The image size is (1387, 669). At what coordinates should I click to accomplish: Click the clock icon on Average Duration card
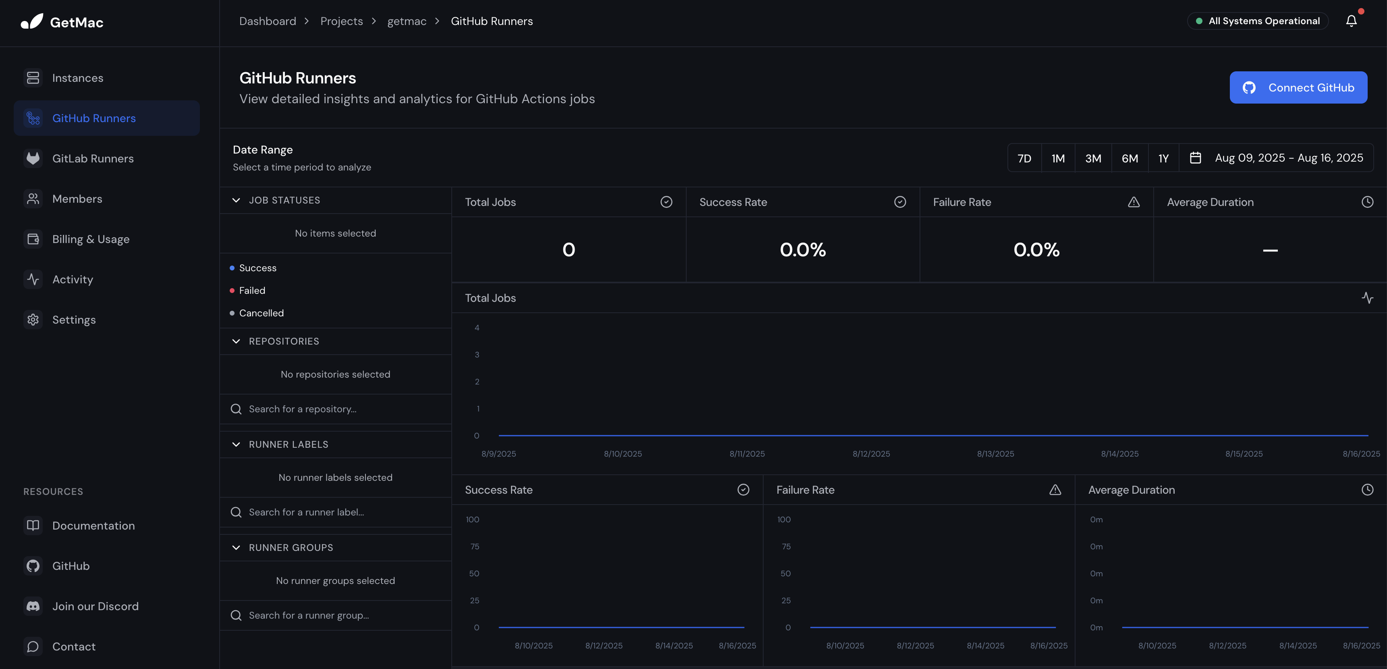coord(1367,202)
